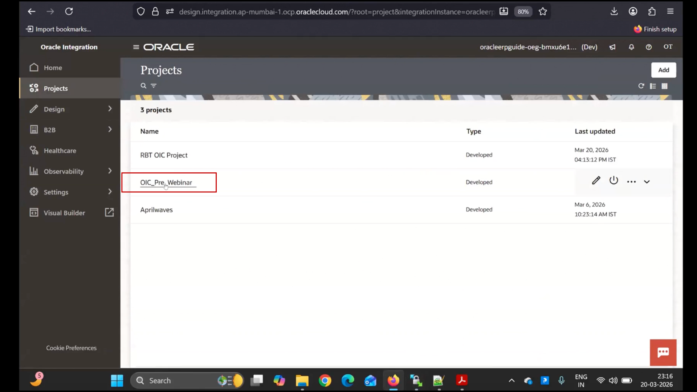Click the Add button to create a project
Image resolution: width=697 pixels, height=392 pixels.
(664, 70)
